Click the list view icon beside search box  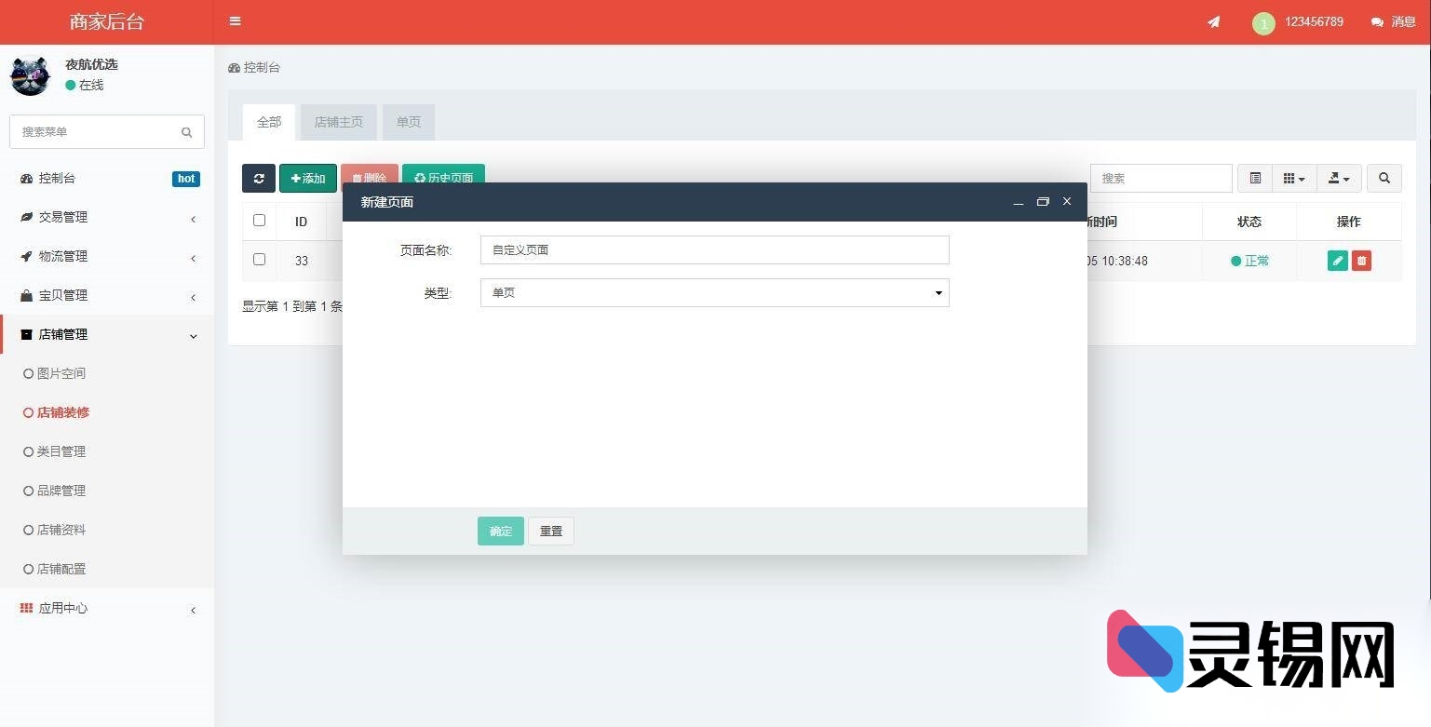coord(1255,178)
